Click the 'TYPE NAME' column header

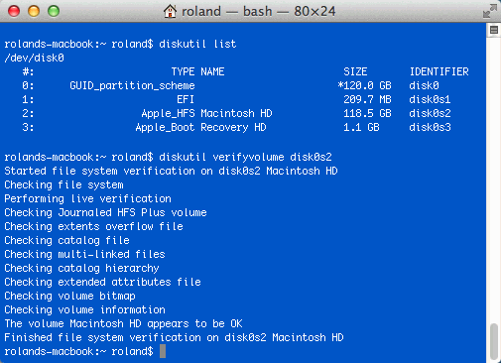(197, 71)
